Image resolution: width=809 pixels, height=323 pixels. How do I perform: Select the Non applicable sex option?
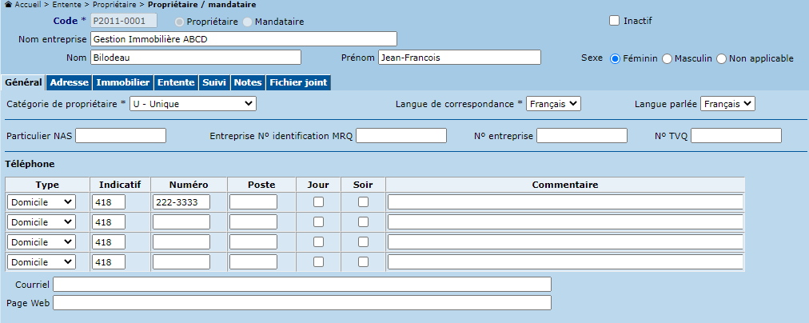coord(721,58)
